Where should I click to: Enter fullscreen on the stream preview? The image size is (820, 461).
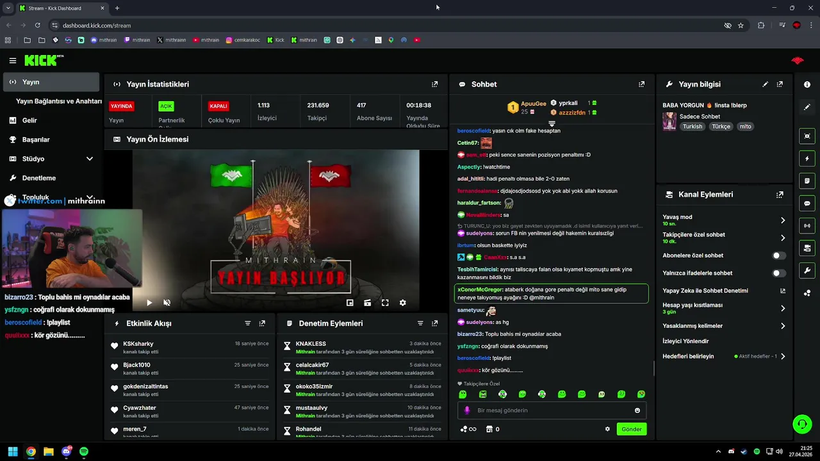[385, 303]
